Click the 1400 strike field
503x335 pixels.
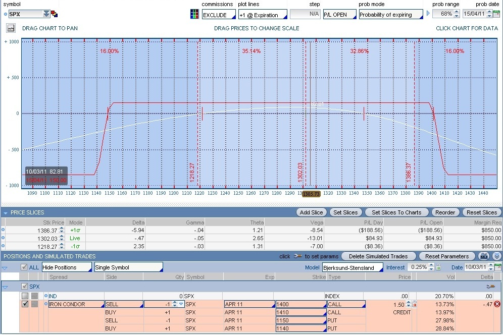[300, 304]
